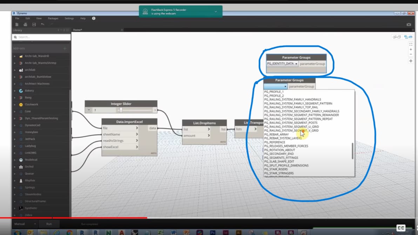This screenshot has height=235, width=418.
Task: Switch to the Home workspace tab
Action: pyautogui.click(x=77, y=30)
